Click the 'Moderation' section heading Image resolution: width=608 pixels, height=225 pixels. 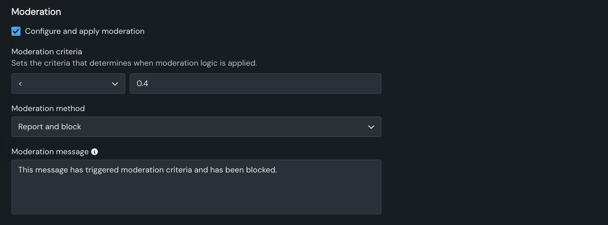[x=36, y=12]
